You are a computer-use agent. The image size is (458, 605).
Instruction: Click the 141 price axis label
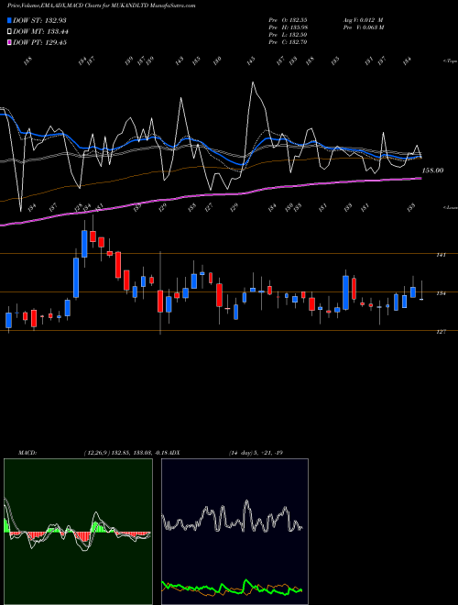(x=441, y=255)
